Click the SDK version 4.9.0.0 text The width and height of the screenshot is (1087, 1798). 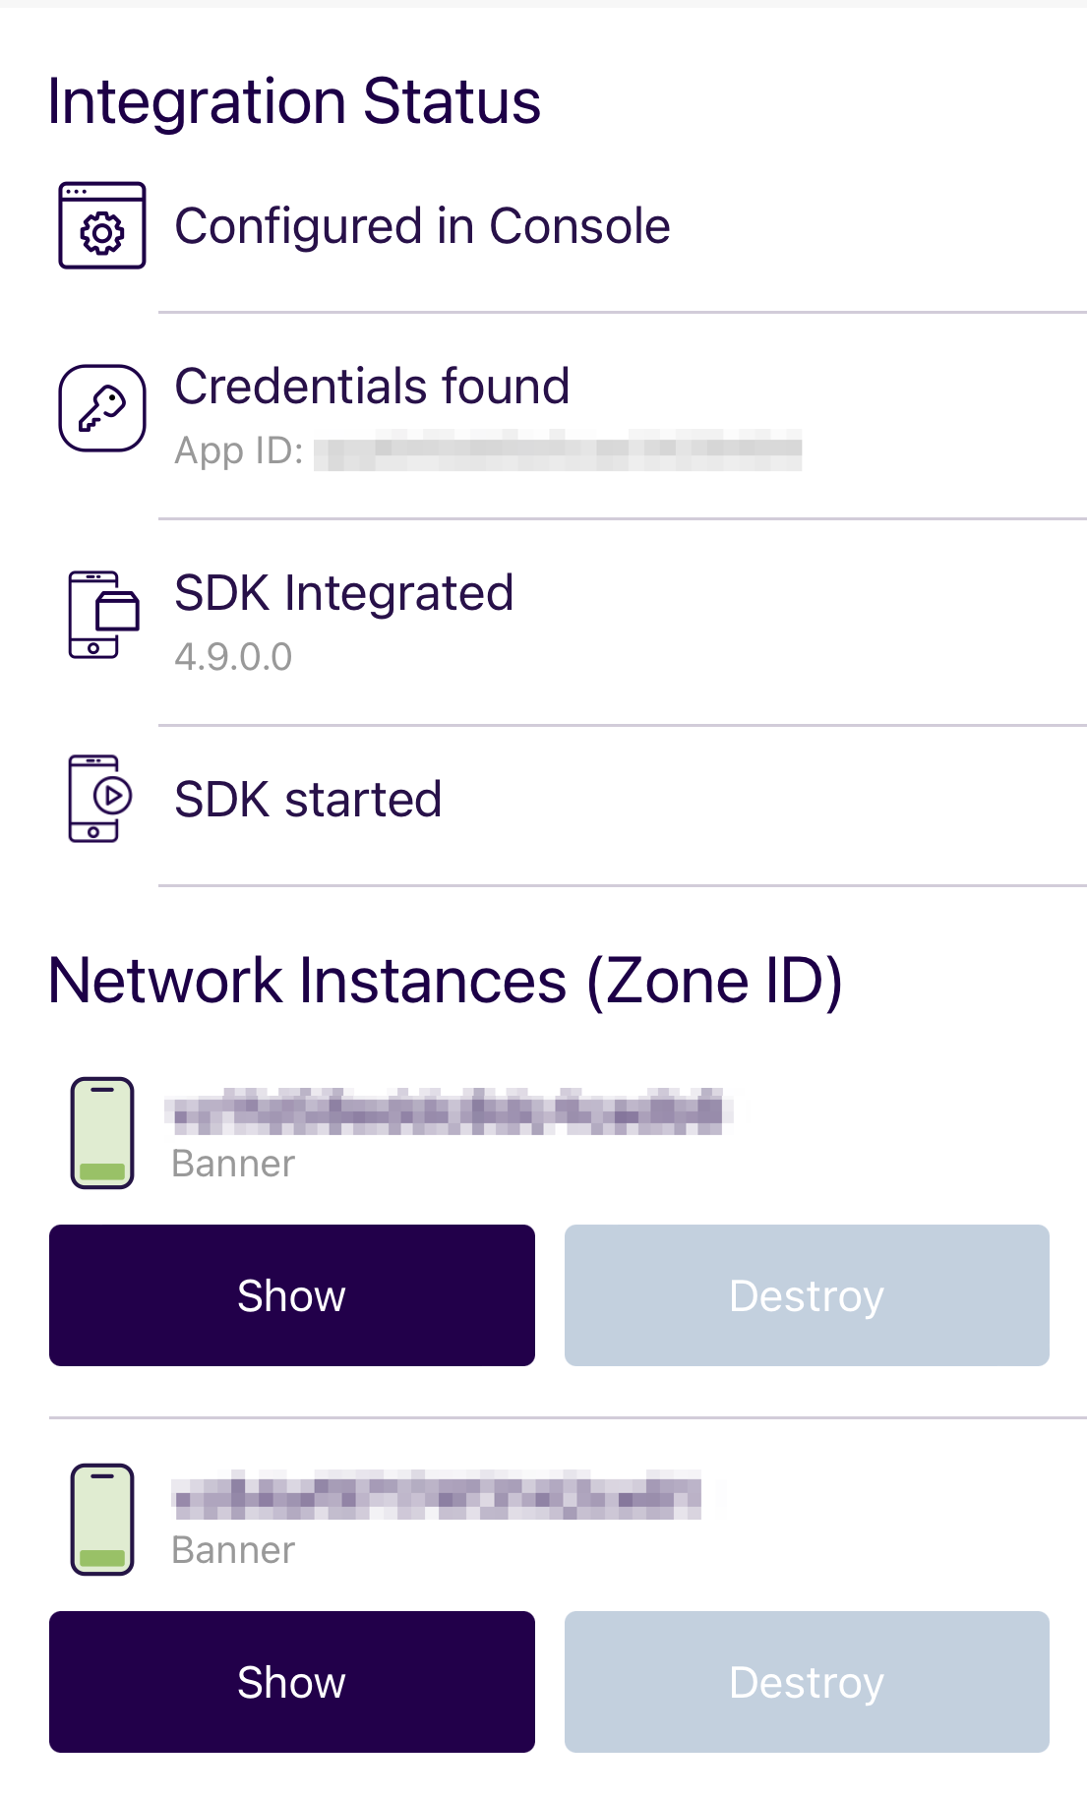[x=233, y=657]
